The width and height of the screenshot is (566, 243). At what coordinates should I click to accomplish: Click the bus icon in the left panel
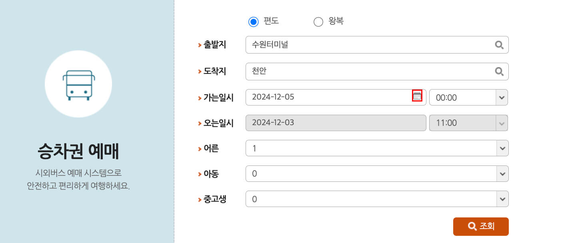tap(78, 83)
